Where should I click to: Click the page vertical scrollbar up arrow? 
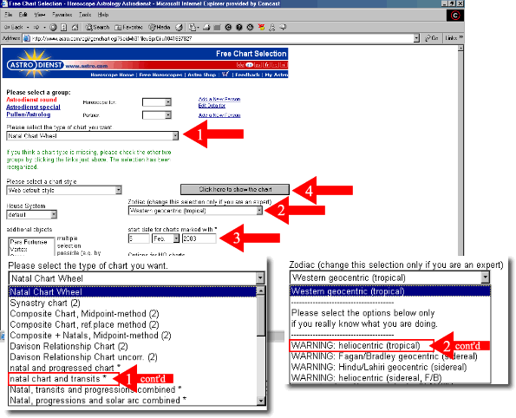click(460, 49)
